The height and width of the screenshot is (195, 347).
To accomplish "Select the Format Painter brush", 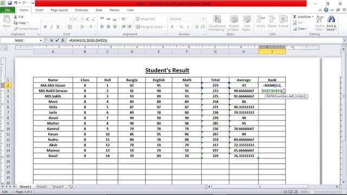I will (x=16, y=29).
